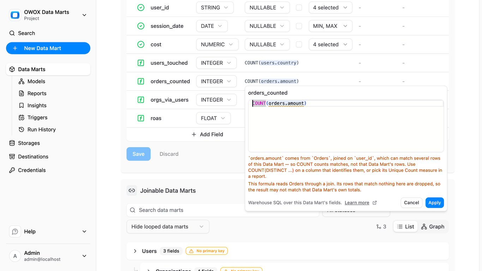Open the Models page
Viewport: 482px width, 271px height.
tap(36, 81)
